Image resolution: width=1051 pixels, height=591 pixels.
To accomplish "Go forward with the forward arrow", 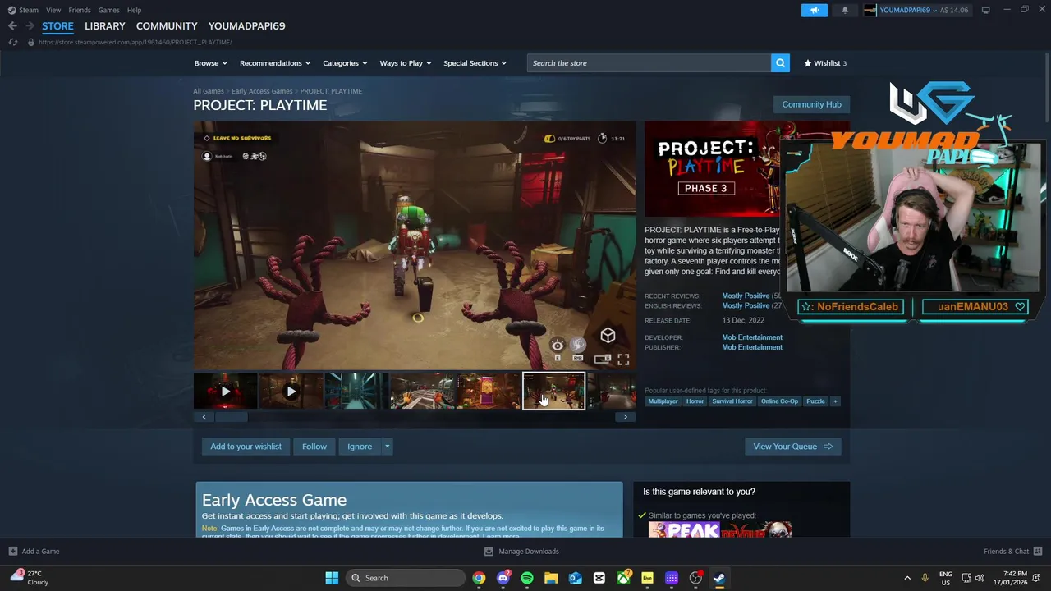I will (30, 26).
